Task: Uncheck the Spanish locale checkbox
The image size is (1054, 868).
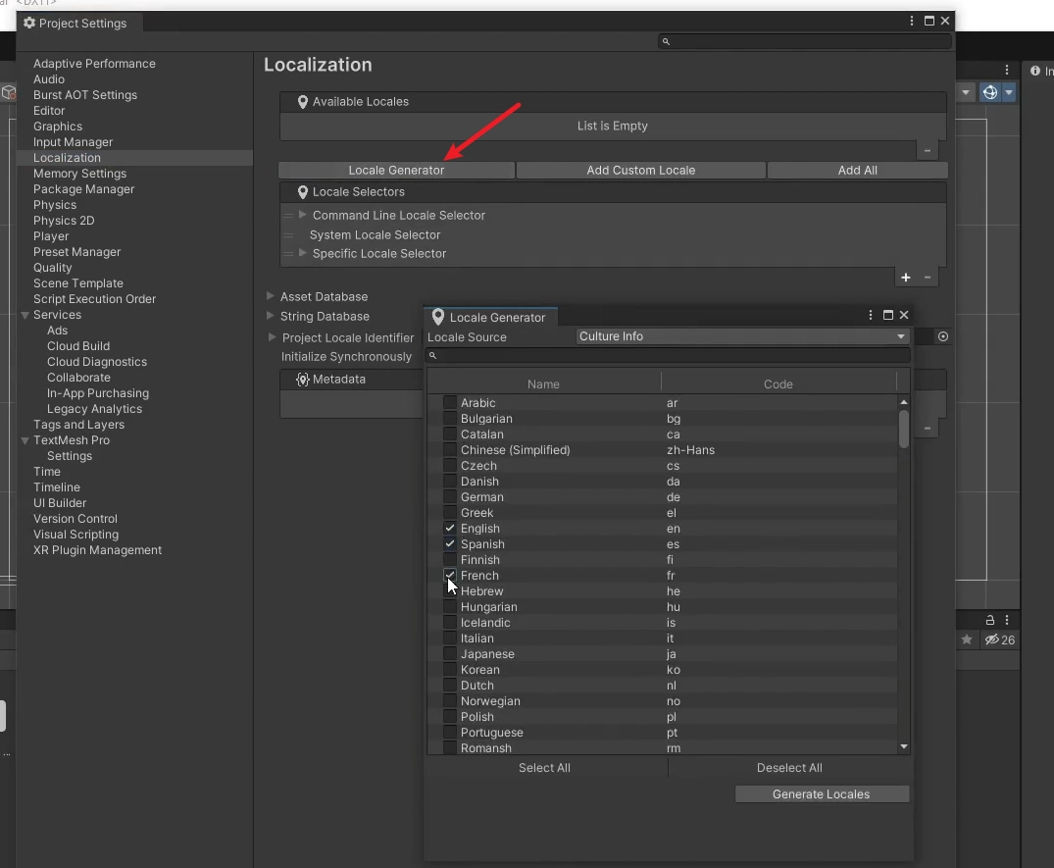Action: click(x=450, y=544)
